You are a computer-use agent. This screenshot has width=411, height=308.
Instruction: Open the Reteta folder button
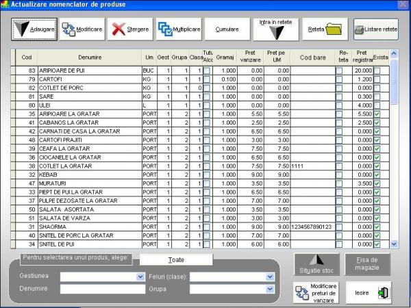click(x=325, y=29)
